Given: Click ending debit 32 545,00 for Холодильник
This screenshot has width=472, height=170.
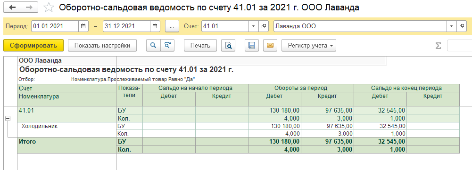Looking at the screenshot, I should click(380, 126).
